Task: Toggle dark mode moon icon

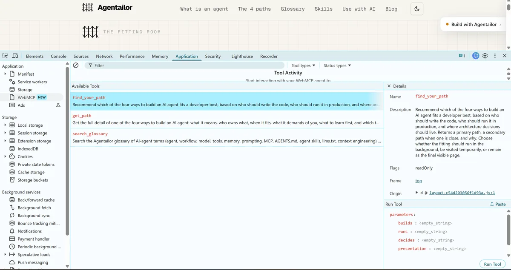Action: tap(416, 9)
